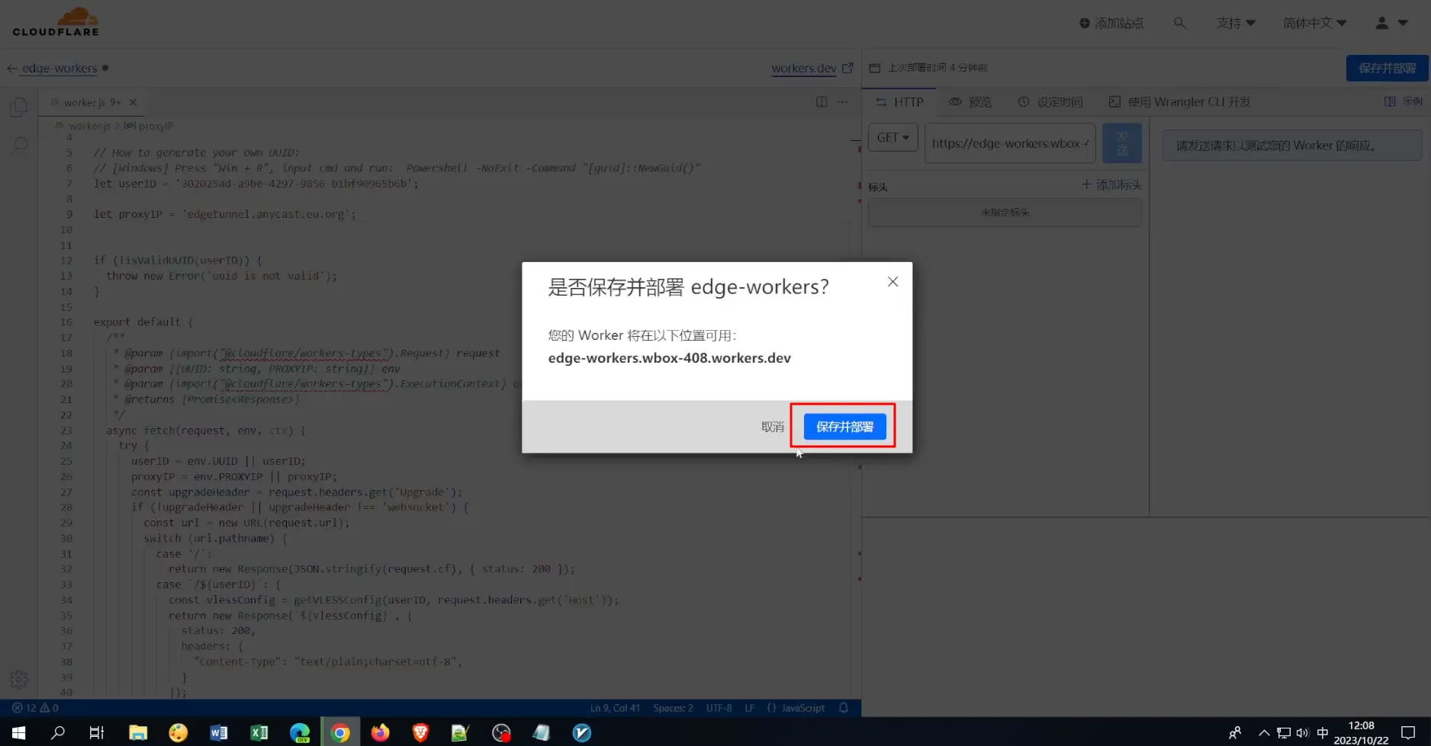The height and width of the screenshot is (746, 1431).
Task: Open the Windows notification center
Action: click(1408, 732)
